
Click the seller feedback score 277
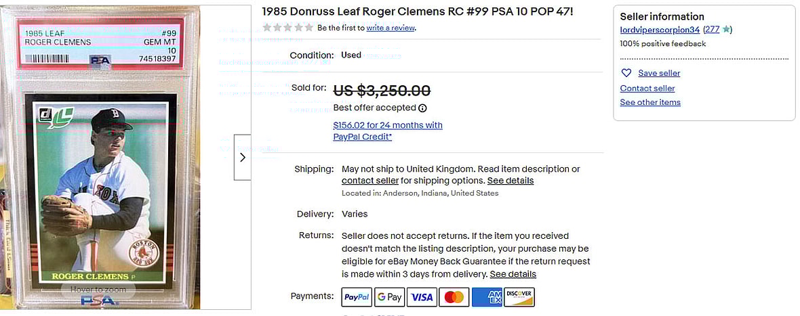pos(711,30)
